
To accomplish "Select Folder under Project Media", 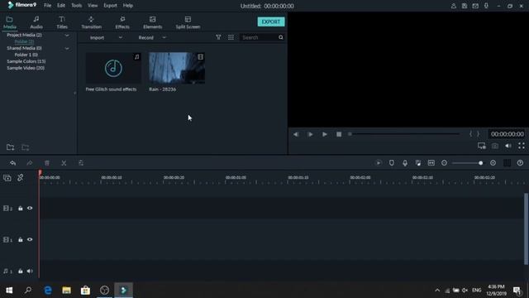I will point(24,41).
